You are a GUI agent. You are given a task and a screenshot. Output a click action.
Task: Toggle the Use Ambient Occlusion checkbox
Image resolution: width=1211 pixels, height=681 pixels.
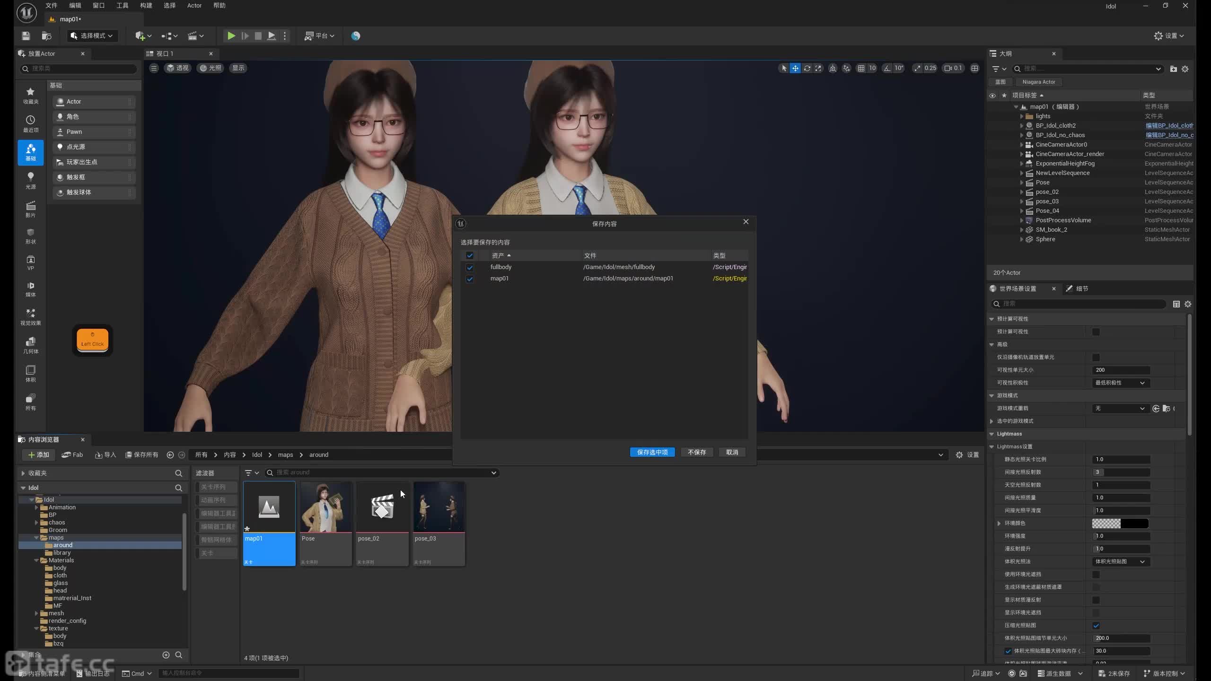click(1096, 575)
